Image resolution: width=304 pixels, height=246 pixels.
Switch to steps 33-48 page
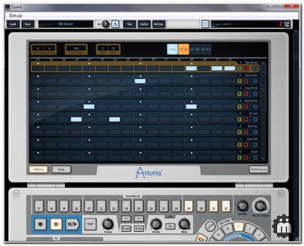click(x=195, y=49)
